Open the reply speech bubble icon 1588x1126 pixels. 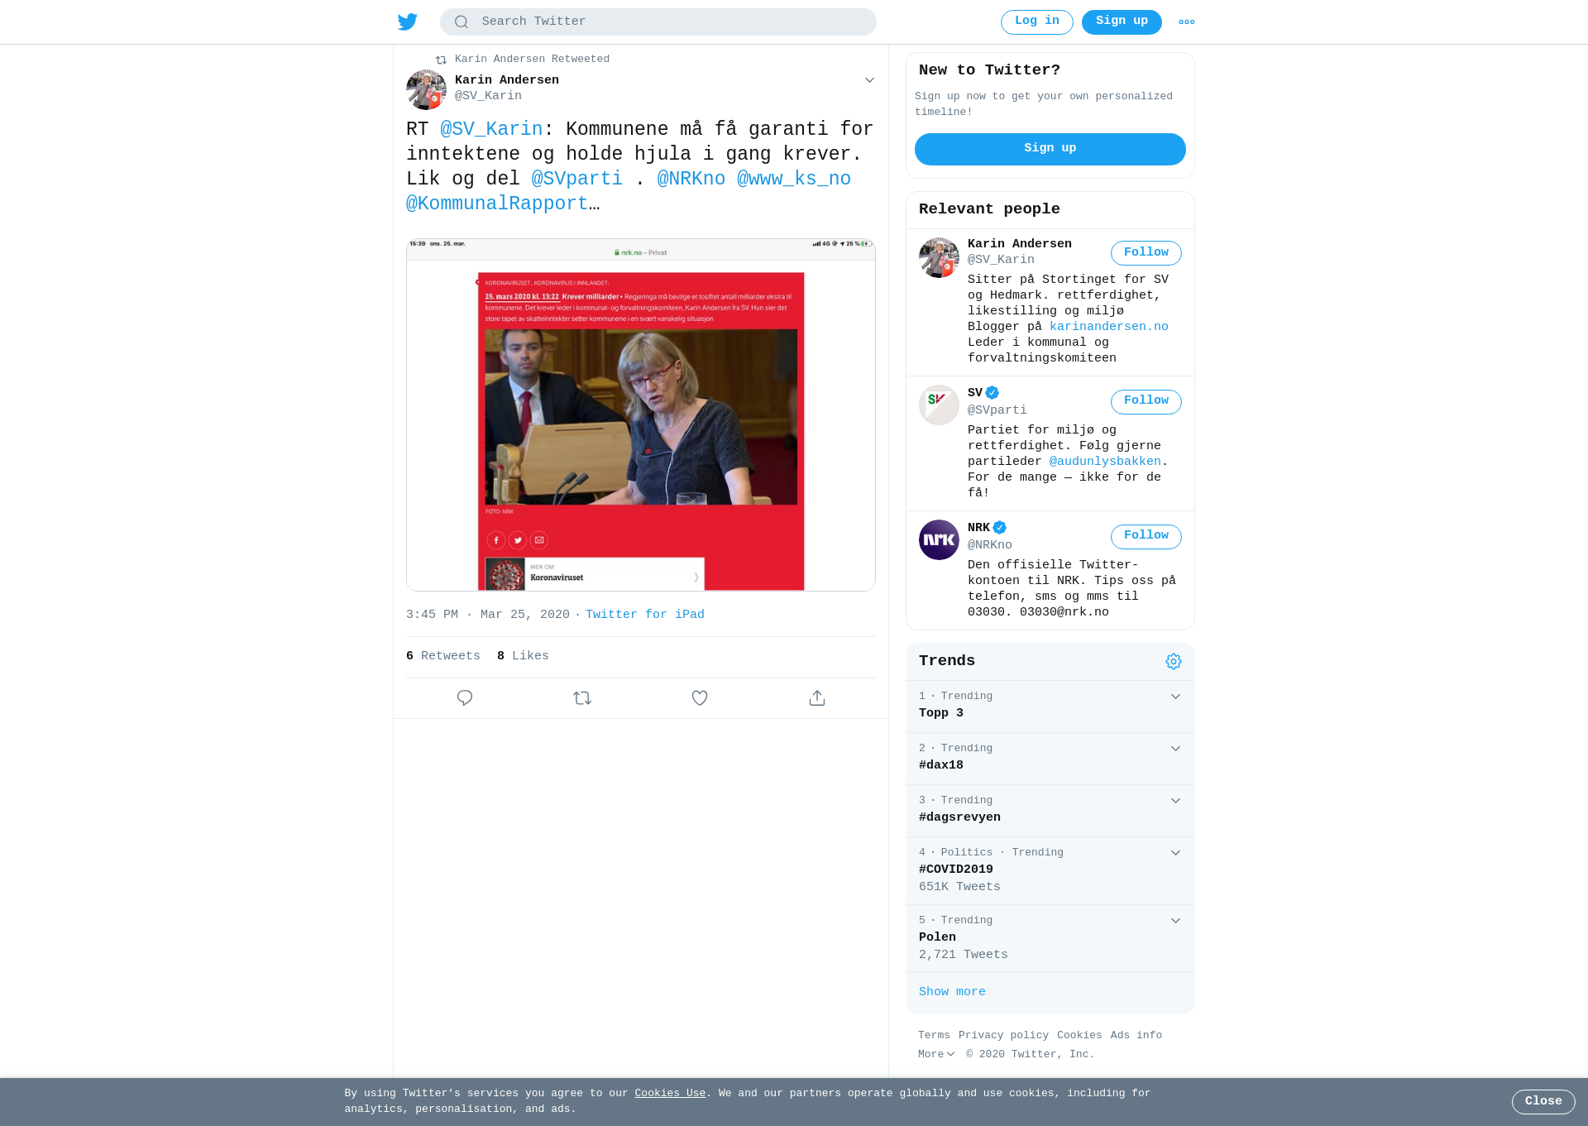(465, 698)
